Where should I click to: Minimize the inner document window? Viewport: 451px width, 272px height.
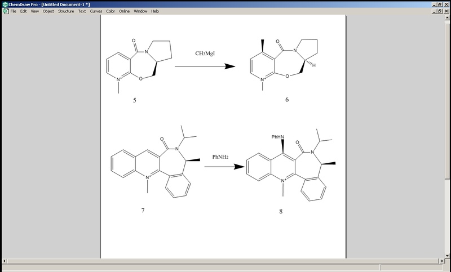pyautogui.click(x=434, y=11)
